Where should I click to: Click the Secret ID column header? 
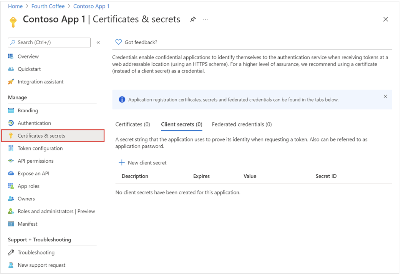click(326, 176)
